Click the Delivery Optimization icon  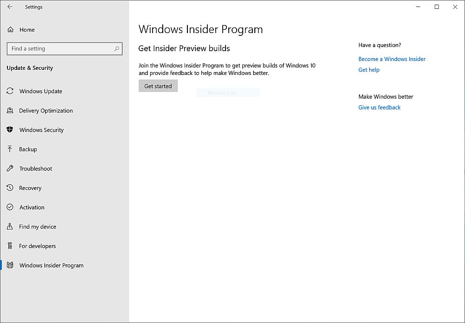(10, 110)
